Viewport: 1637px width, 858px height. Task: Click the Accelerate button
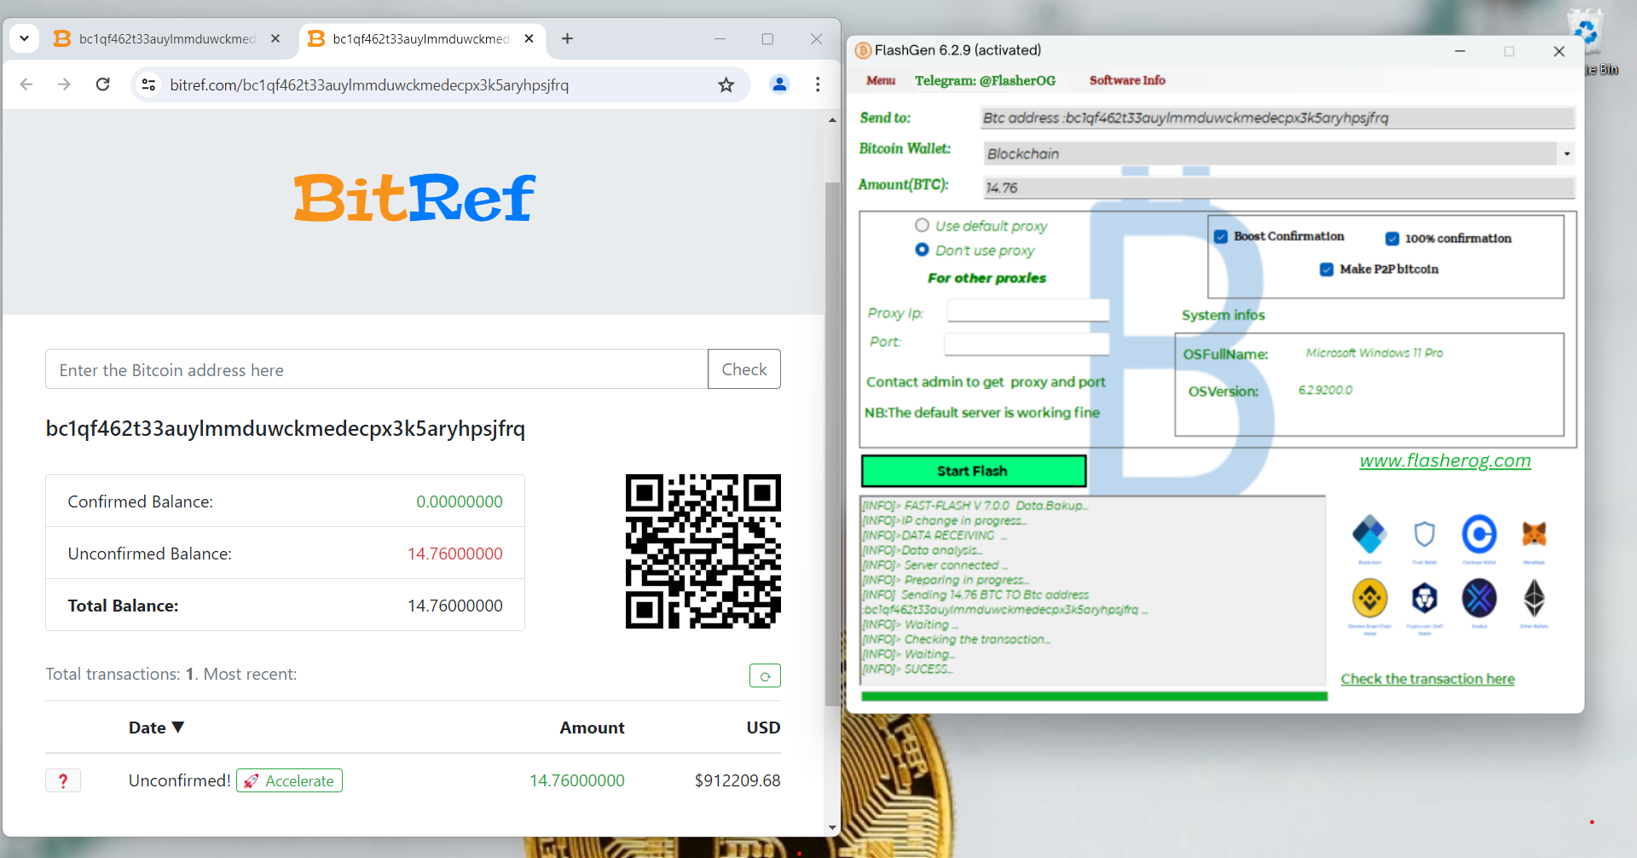[289, 780]
